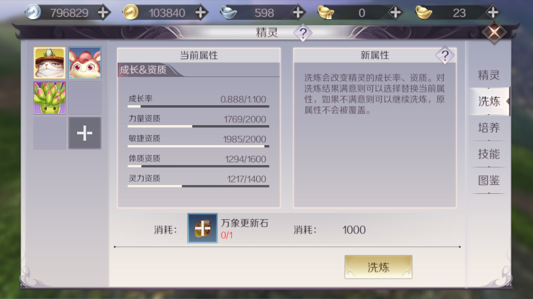Switch to the 培养 tab

[489, 128]
